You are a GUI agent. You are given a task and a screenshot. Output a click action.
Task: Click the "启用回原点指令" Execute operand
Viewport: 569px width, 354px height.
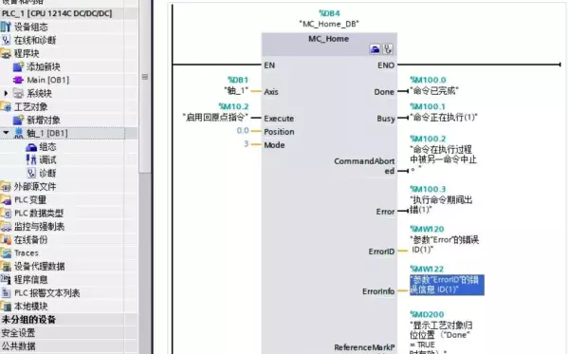(x=215, y=118)
